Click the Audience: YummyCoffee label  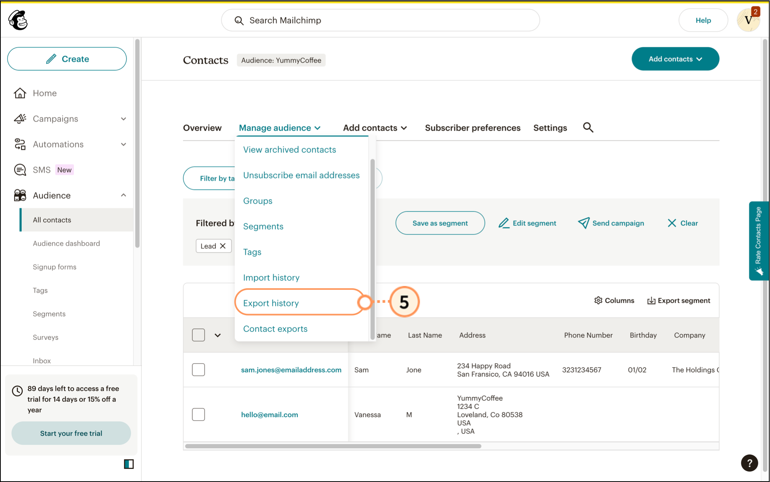coord(281,60)
